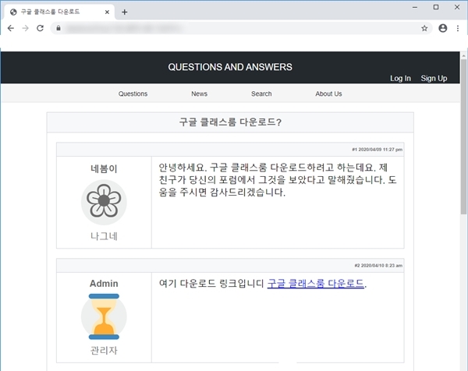Open the News nav item
The image size is (468, 371).
coord(200,94)
